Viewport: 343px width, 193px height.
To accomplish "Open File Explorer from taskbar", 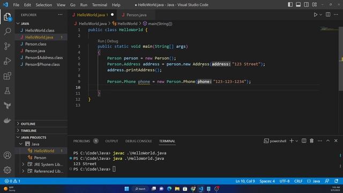I will click(177, 189).
